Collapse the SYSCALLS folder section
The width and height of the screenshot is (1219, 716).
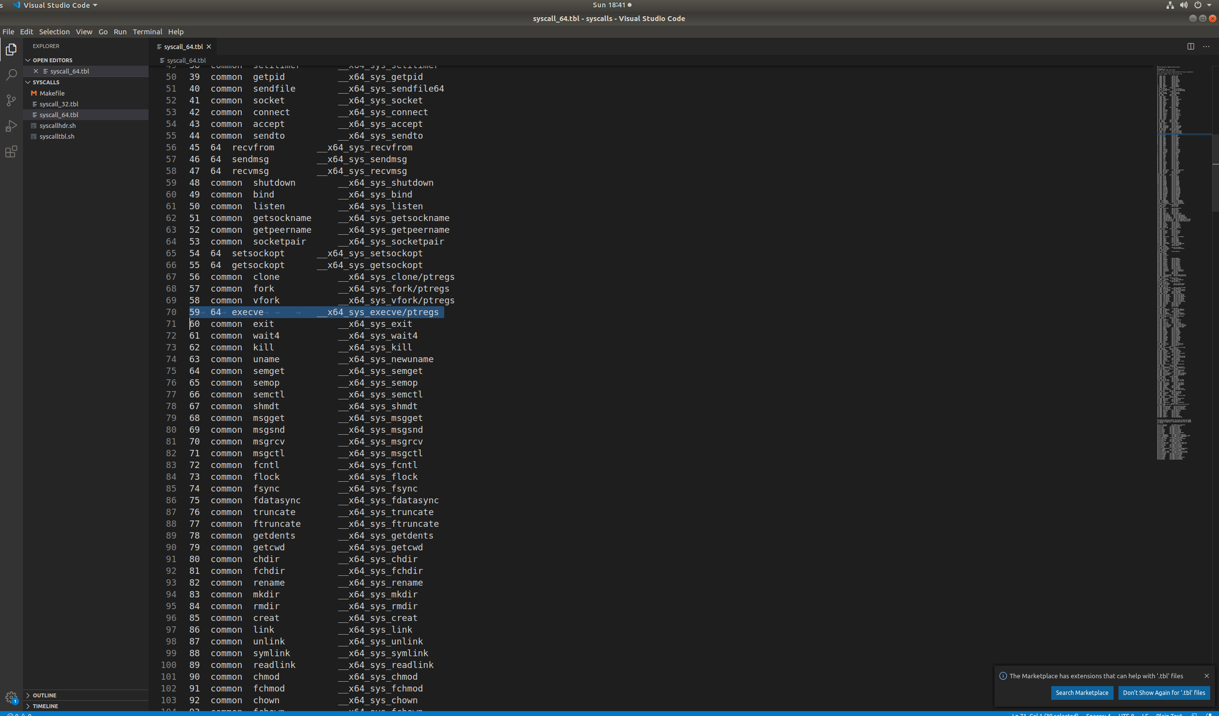click(x=46, y=82)
